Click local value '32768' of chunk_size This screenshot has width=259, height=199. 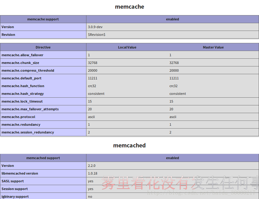[93, 63]
